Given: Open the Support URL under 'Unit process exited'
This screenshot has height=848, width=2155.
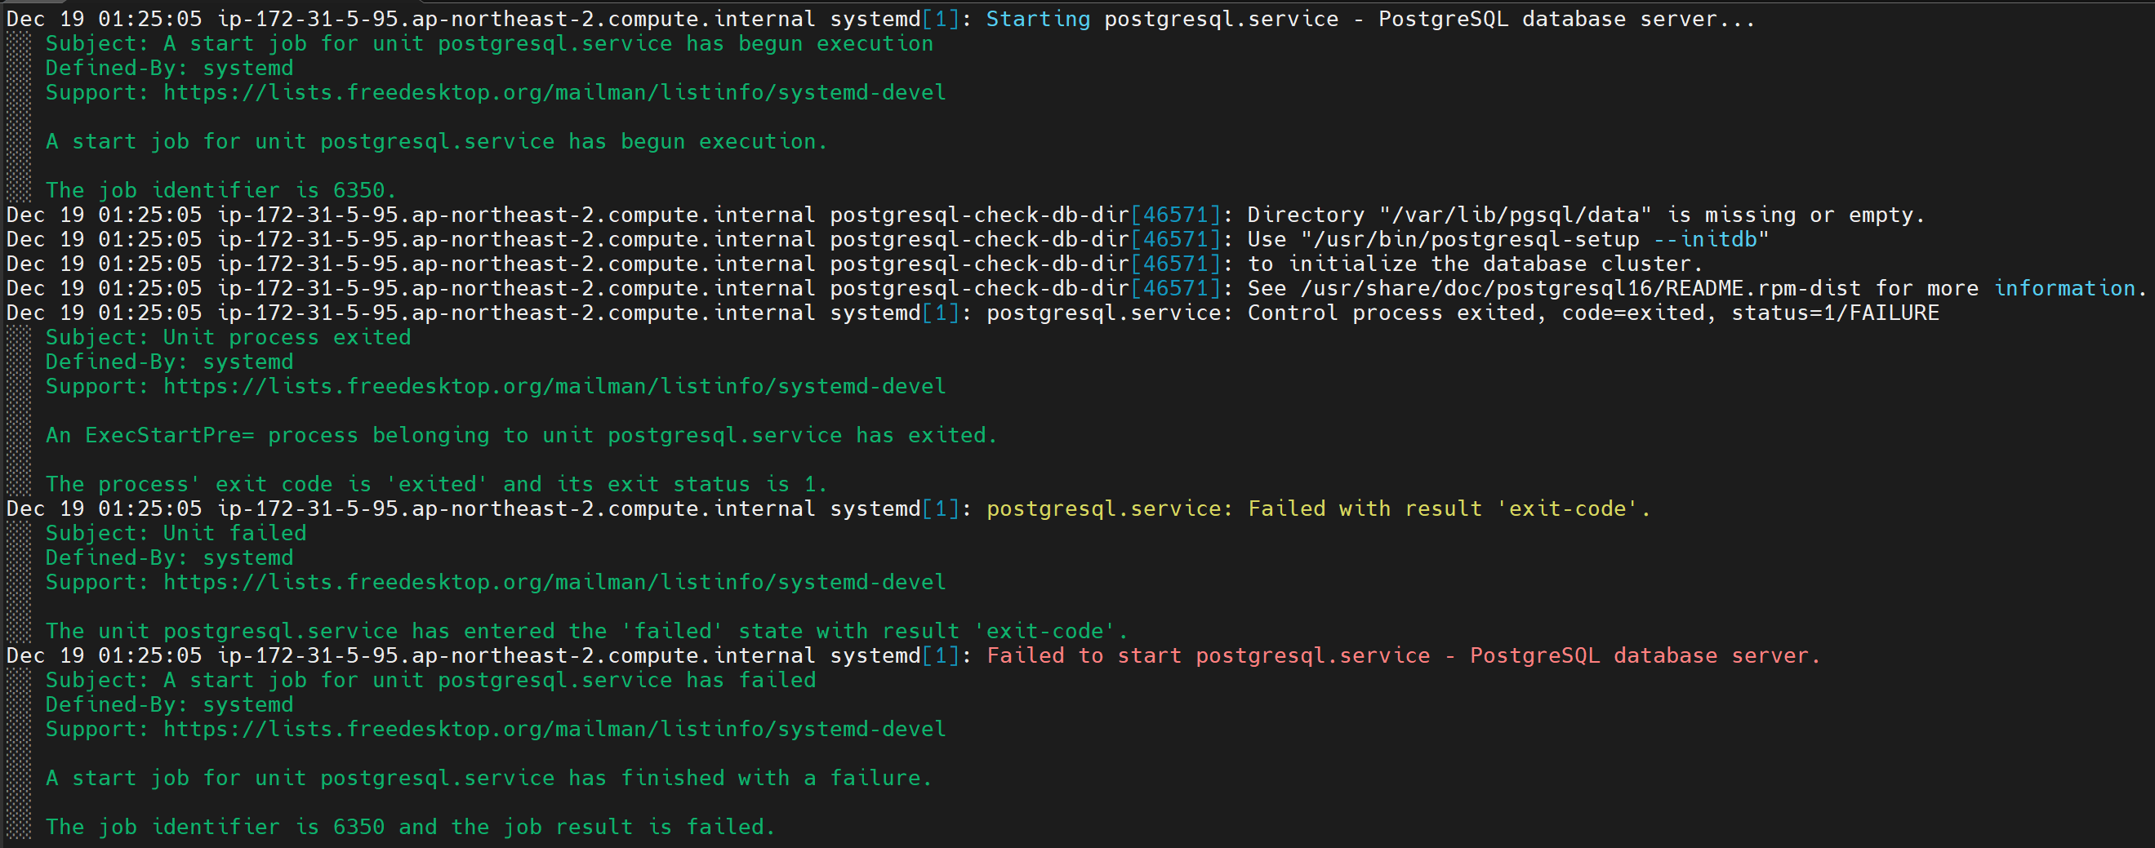Looking at the screenshot, I should pyautogui.click(x=554, y=385).
